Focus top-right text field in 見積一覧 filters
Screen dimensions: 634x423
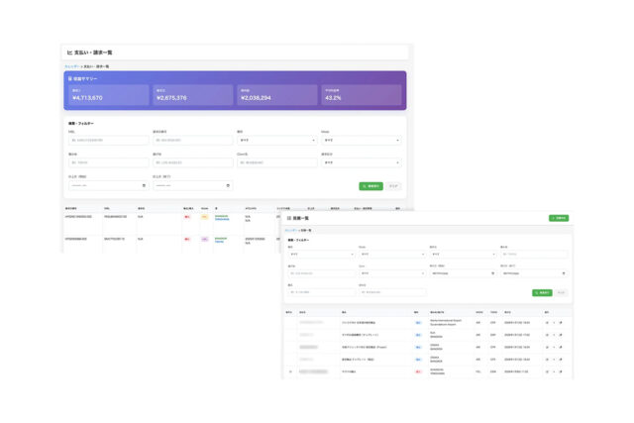coord(534,255)
